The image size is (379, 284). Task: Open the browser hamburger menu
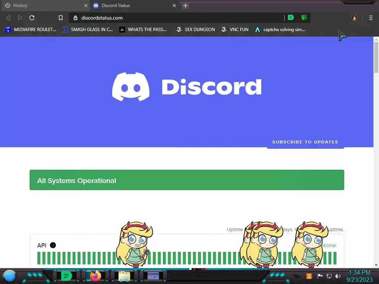[x=371, y=18]
